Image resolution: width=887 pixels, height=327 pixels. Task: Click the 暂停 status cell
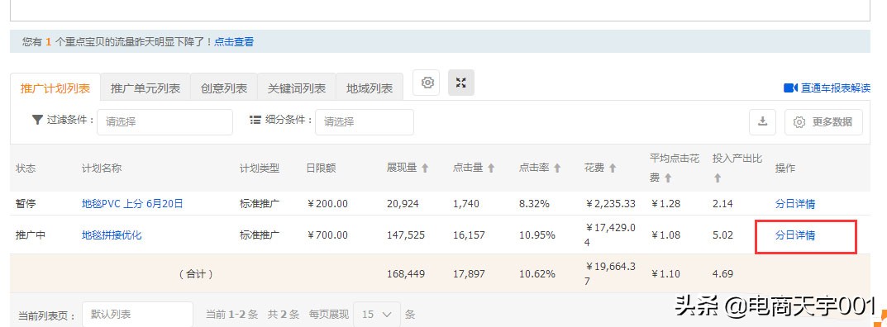point(26,204)
